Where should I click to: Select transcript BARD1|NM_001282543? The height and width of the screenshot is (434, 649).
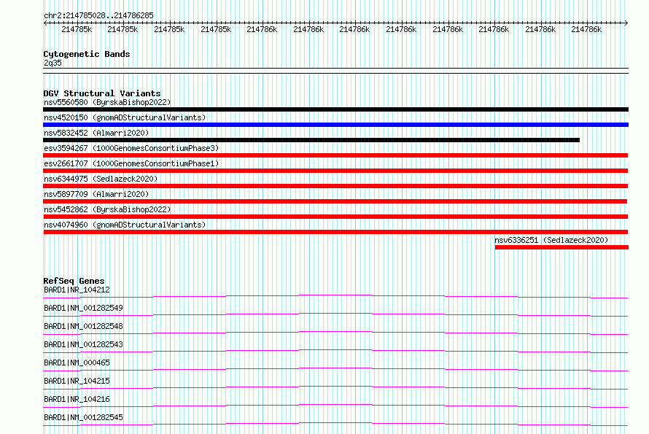coord(83,344)
